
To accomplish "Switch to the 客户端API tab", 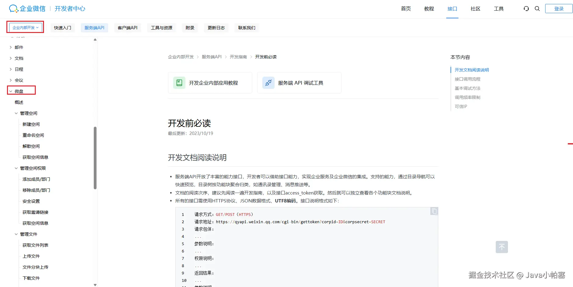I will [x=128, y=27].
